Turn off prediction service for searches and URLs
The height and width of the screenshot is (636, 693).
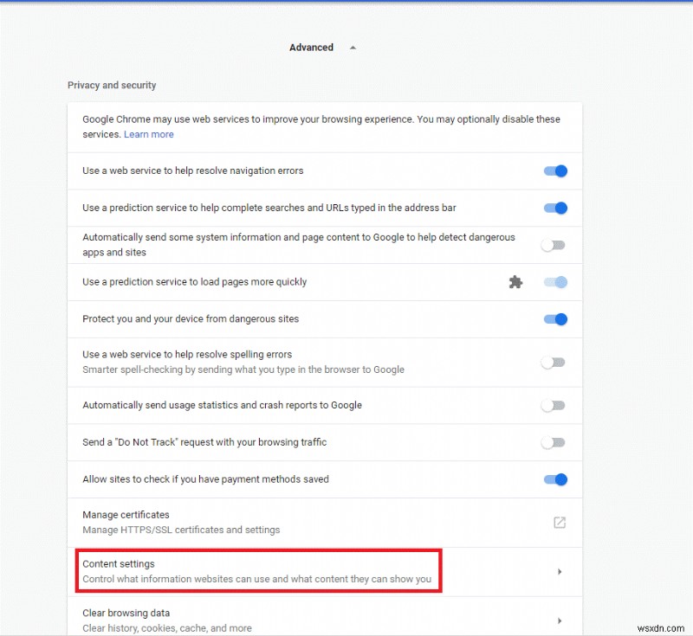[x=554, y=208]
